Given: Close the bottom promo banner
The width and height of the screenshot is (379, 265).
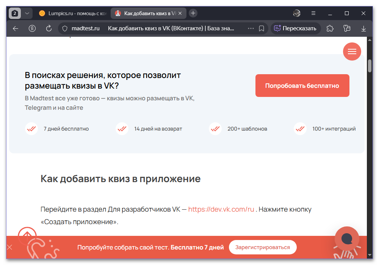Looking at the screenshot, I should tap(10, 247).
